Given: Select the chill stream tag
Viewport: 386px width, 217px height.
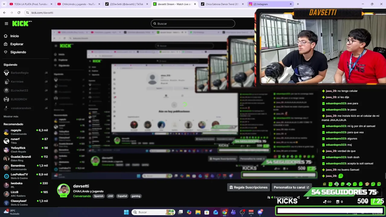Looking at the screenshot, I should coord(110,196).
